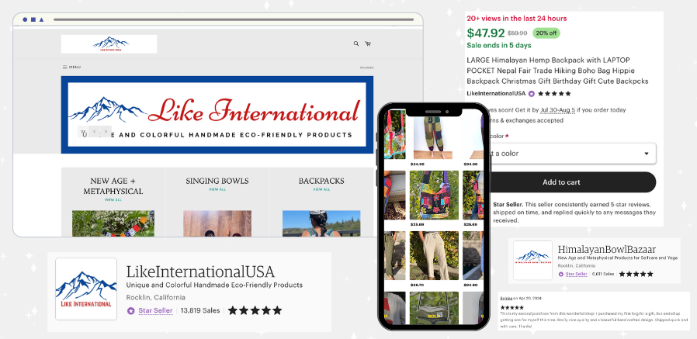Open beige pants product on phone
The width and height of the screenshot is (697, 339).
[x=434, y=255]
